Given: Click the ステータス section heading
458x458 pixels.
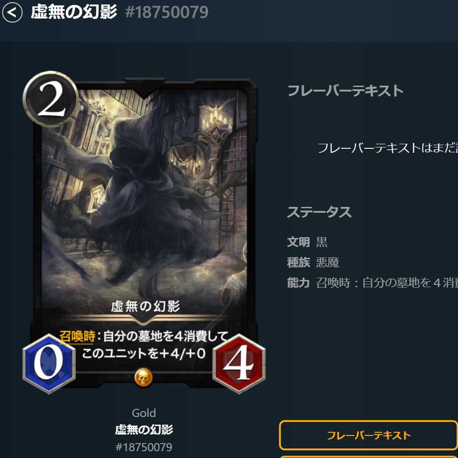Looking at the screenshot, I should (x=319, y=212).
